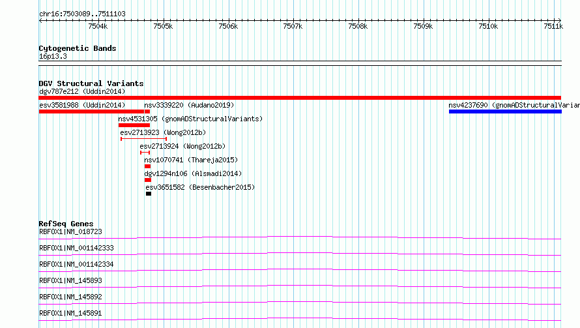Viewport: 580px width, 328px height.
Task: Click the 7505k ruler tick label
Action: click(163, 26)
